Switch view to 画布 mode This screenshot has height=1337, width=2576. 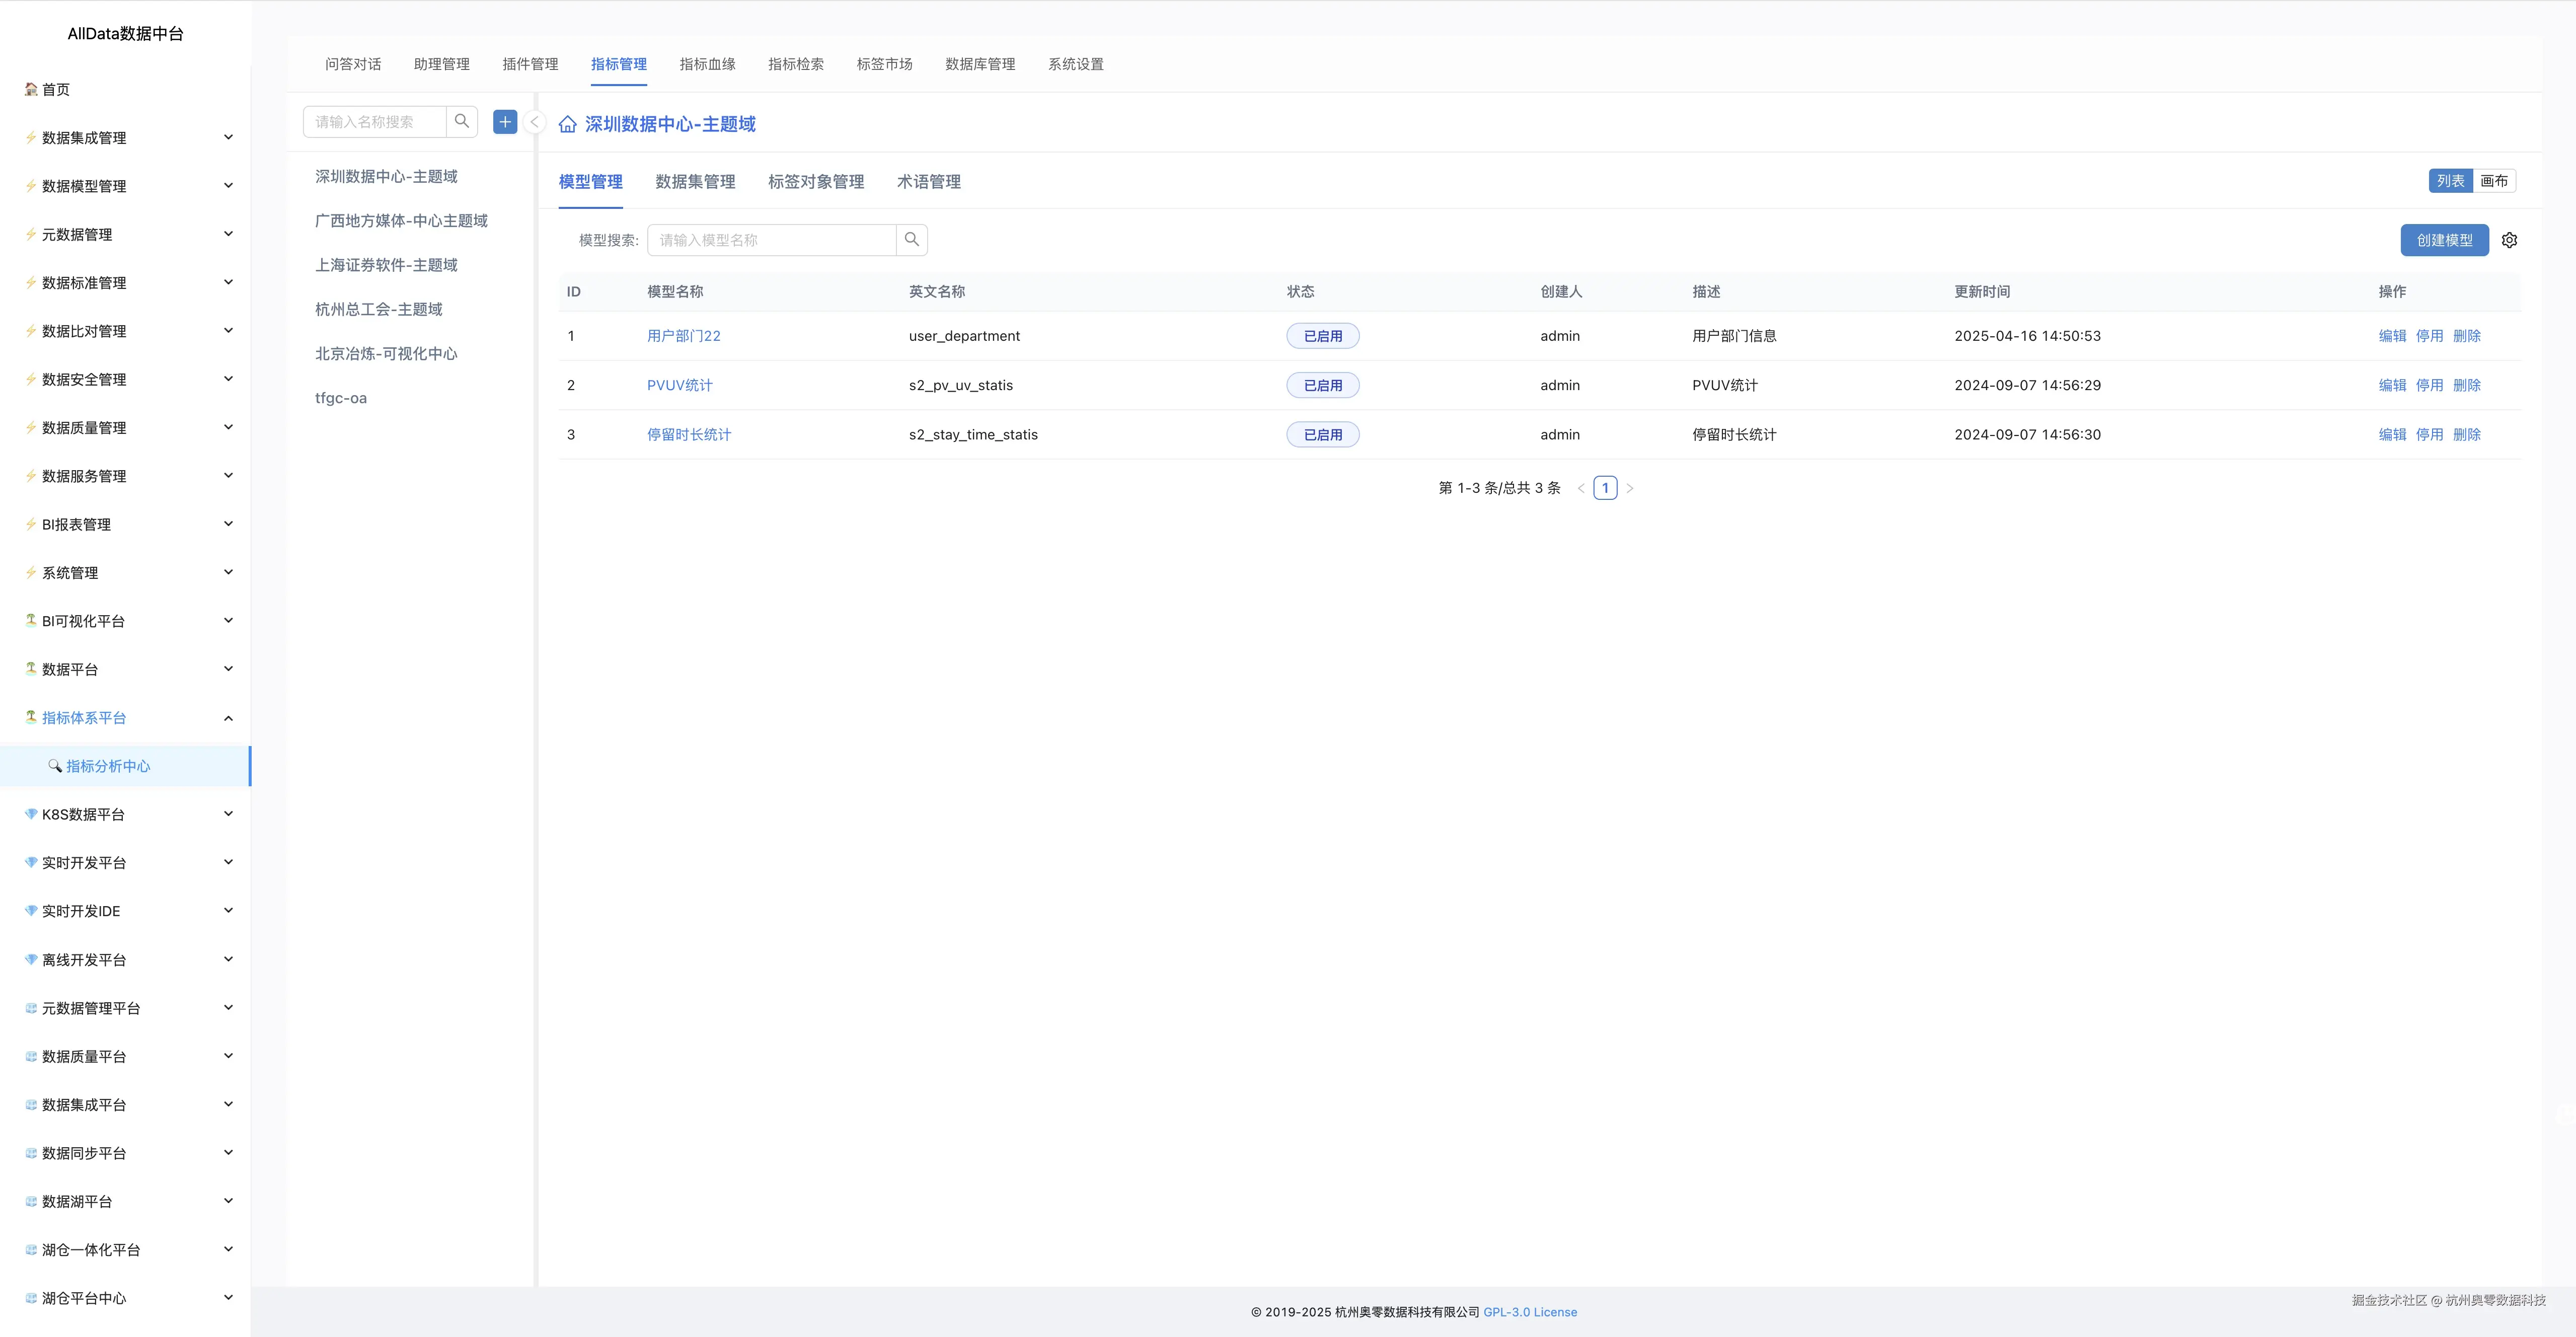pyautogui.click(x=2493, y=181)
